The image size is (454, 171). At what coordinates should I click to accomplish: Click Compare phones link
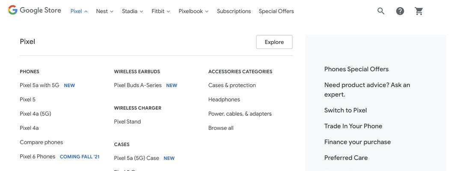click(x=42, y=142)
